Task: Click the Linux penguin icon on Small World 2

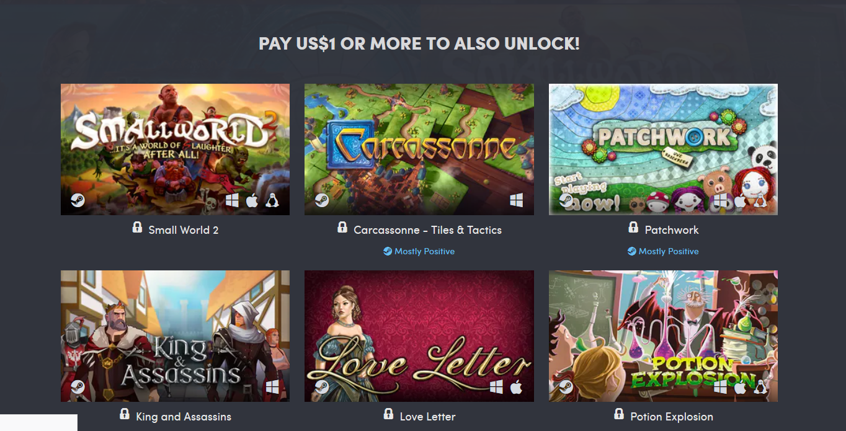Action: tap(272, 200)
